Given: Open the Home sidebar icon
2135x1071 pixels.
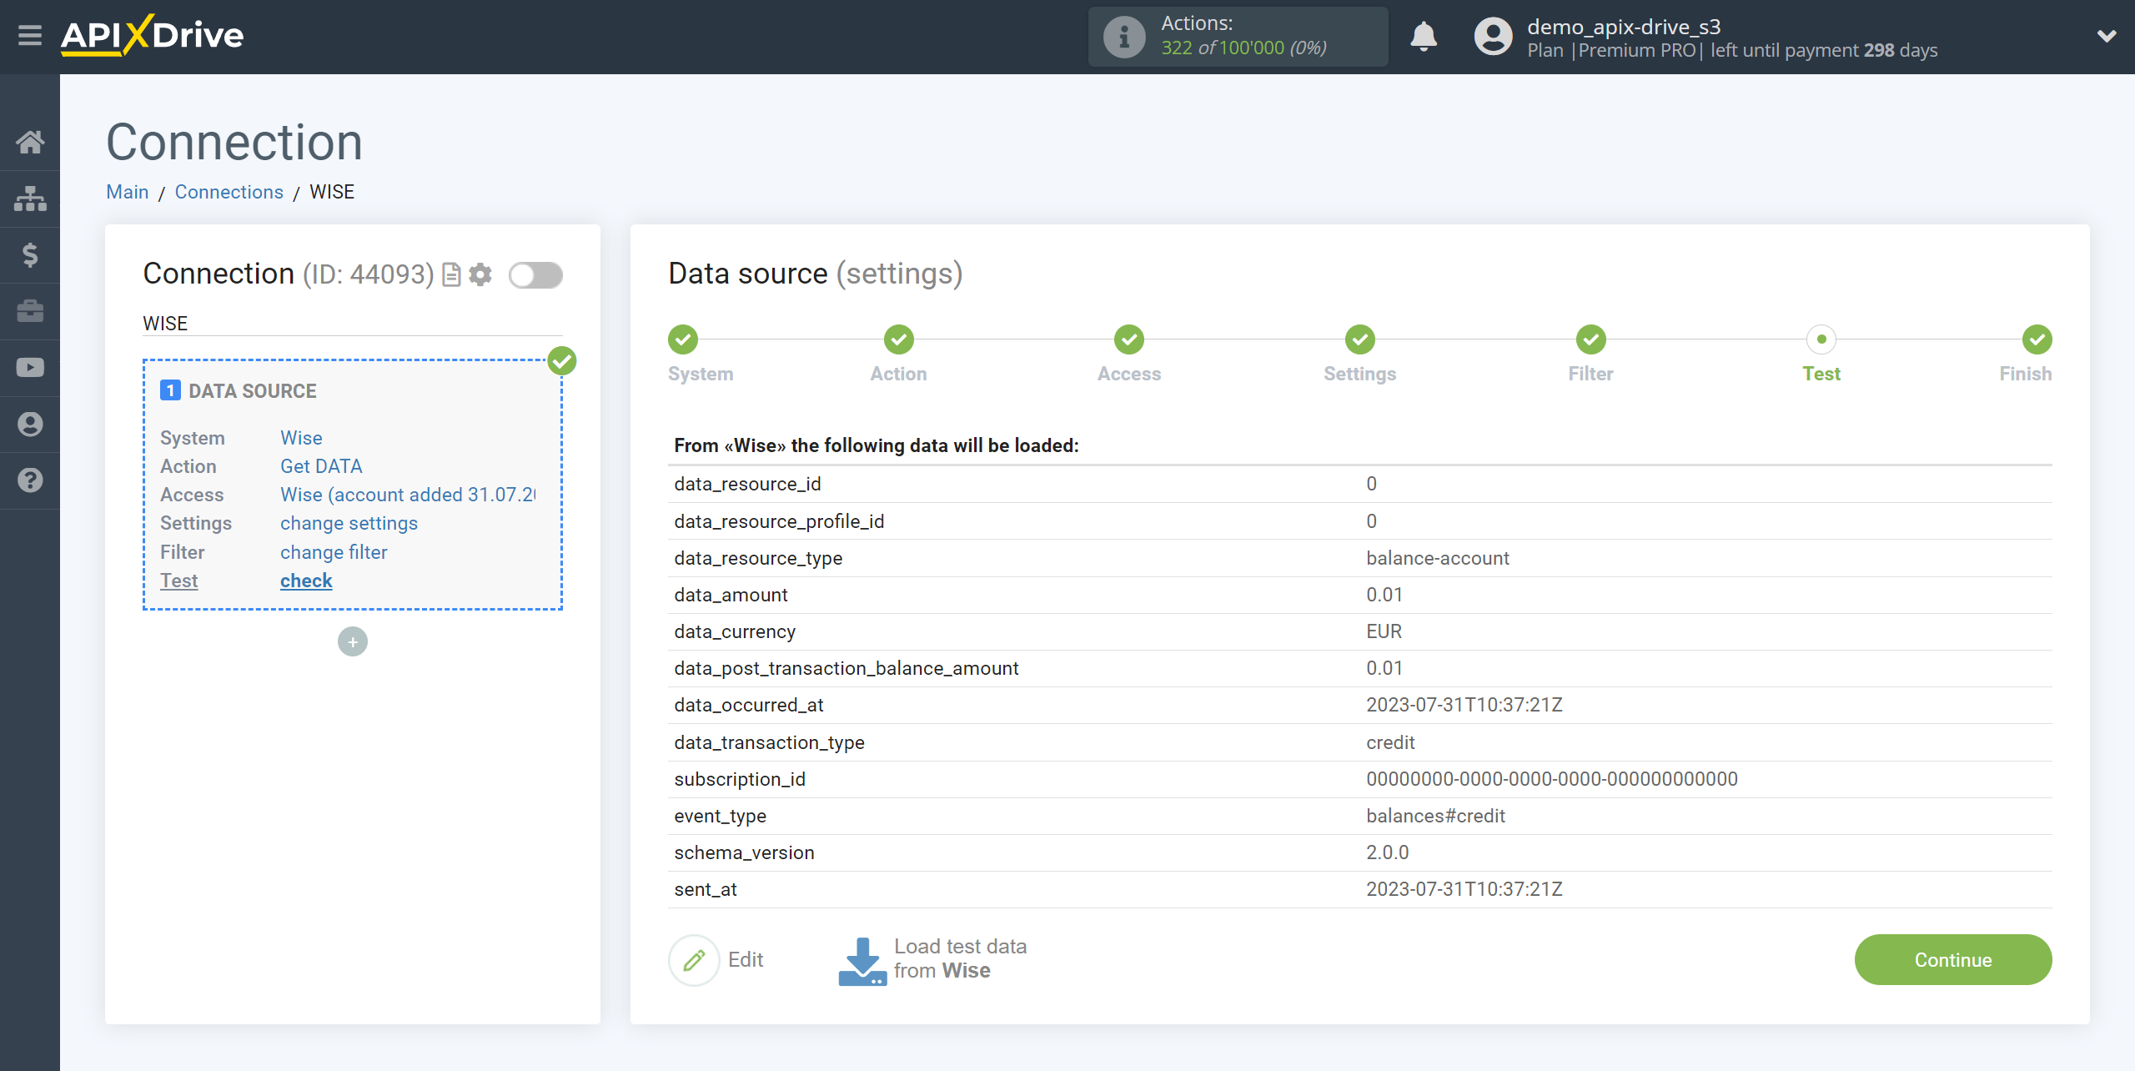Looking at the screenshot, I should point(30,142).
